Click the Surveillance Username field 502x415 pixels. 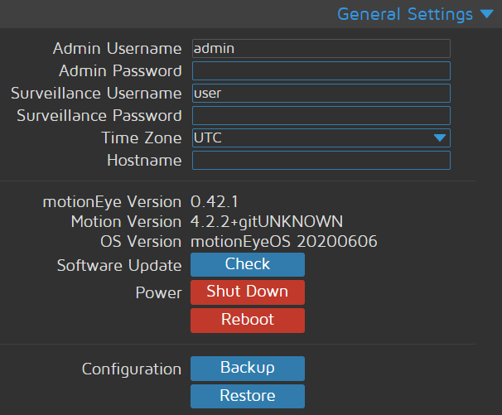click(x=321, y=93)
